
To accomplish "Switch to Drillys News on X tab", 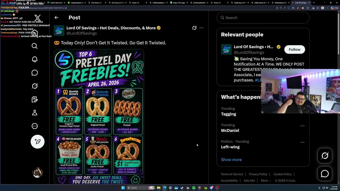I will click(x=260, y=3).
